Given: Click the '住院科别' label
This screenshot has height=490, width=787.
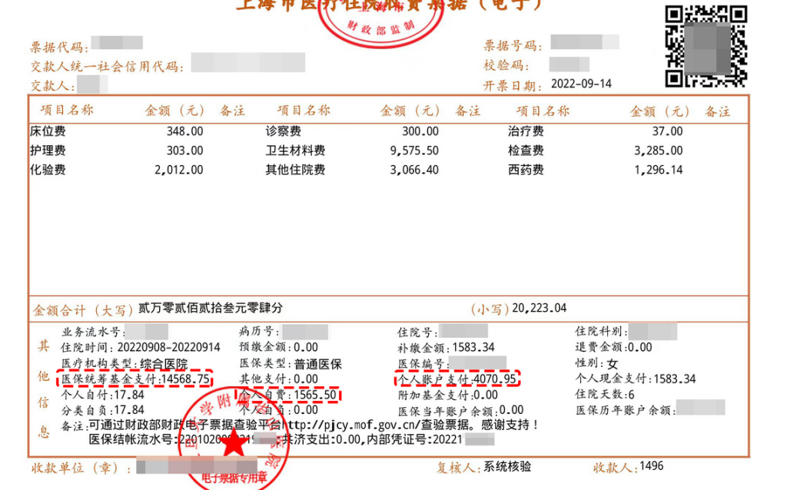Looking at the screenshot, I should (599, 332).
